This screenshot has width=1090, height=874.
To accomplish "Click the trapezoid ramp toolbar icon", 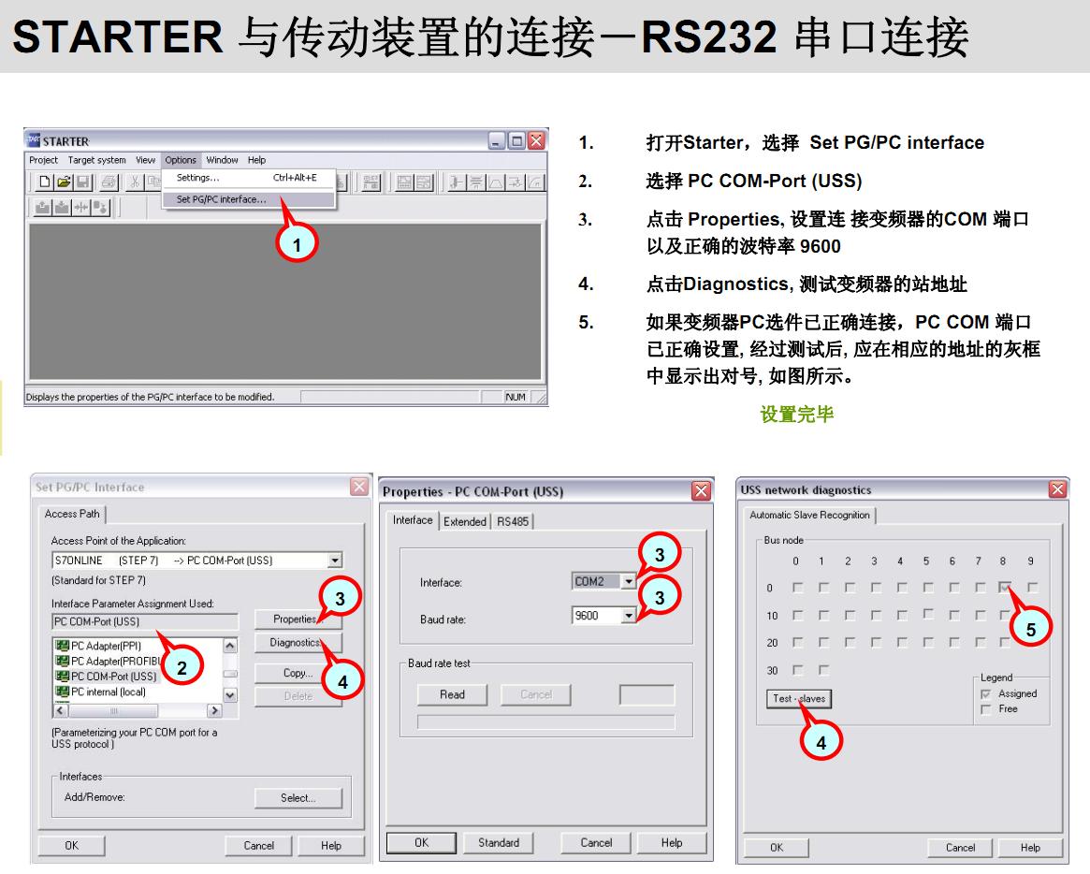I will pos(496,182).
